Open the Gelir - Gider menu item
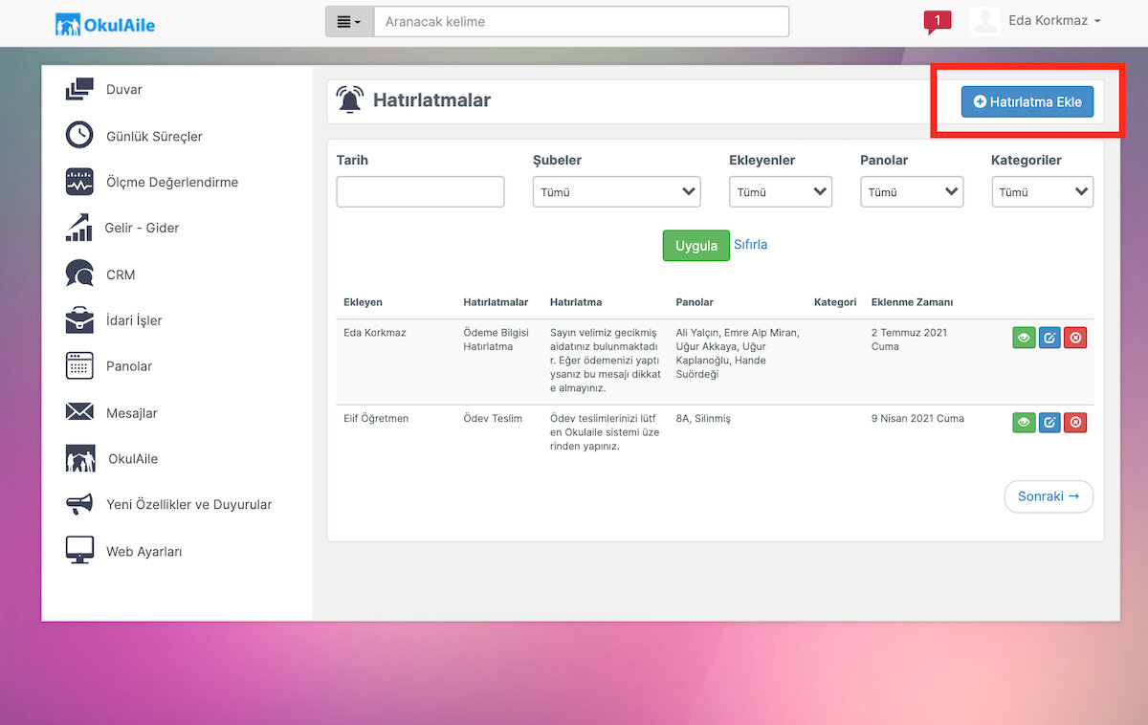The image size is (1148, 725). pos(143,228)
